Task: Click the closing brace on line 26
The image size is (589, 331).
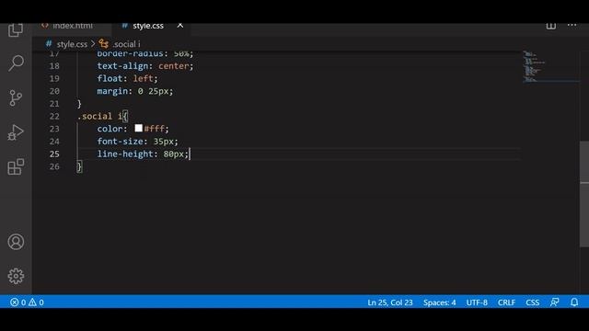Action: [x=79, y=166]
